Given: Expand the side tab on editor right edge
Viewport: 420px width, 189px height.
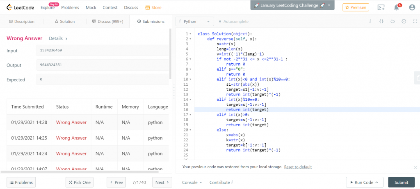Looking at the screenshot, I should pyautogui.click(x=417, y=78).
